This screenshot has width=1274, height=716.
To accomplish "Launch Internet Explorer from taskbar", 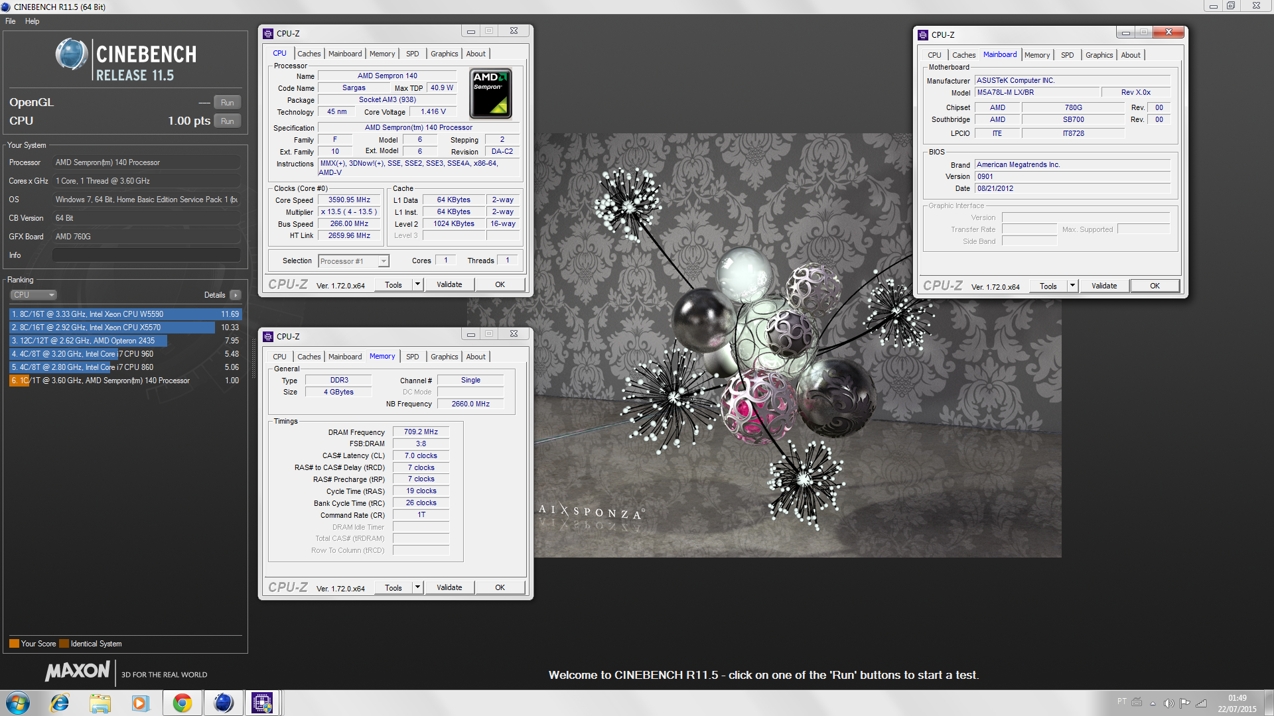I will pos(60,703).
